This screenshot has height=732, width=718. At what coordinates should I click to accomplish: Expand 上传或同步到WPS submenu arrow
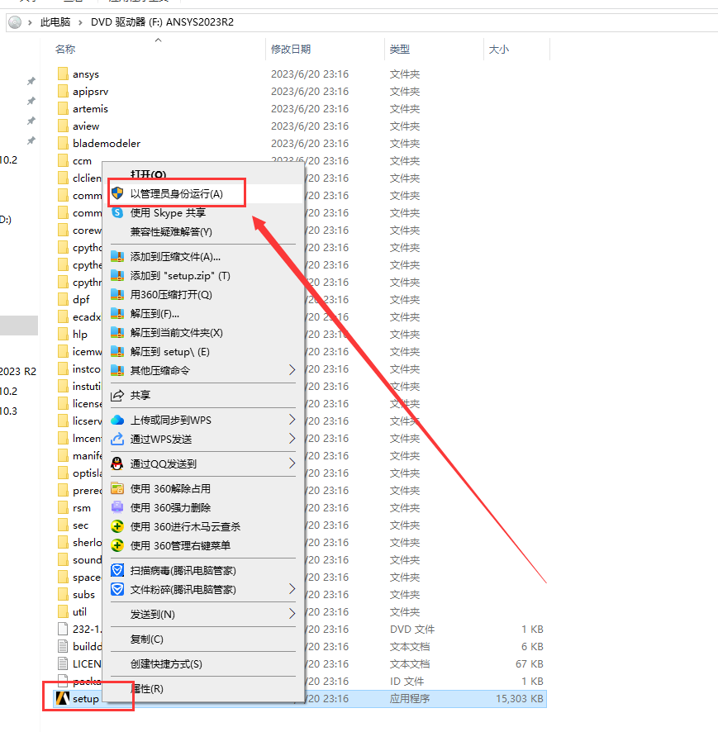(292, 420)
